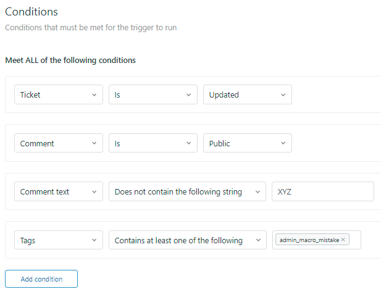This screenshot has height=297, width=381.
Task: Click the chevron arrow beside Tags
Action: (94, 241)
